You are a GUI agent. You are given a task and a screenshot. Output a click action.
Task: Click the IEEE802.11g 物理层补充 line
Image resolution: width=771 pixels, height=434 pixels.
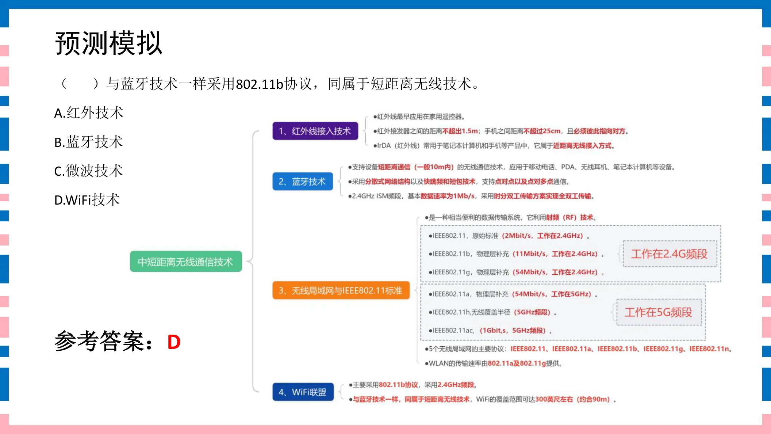[517, 272]
